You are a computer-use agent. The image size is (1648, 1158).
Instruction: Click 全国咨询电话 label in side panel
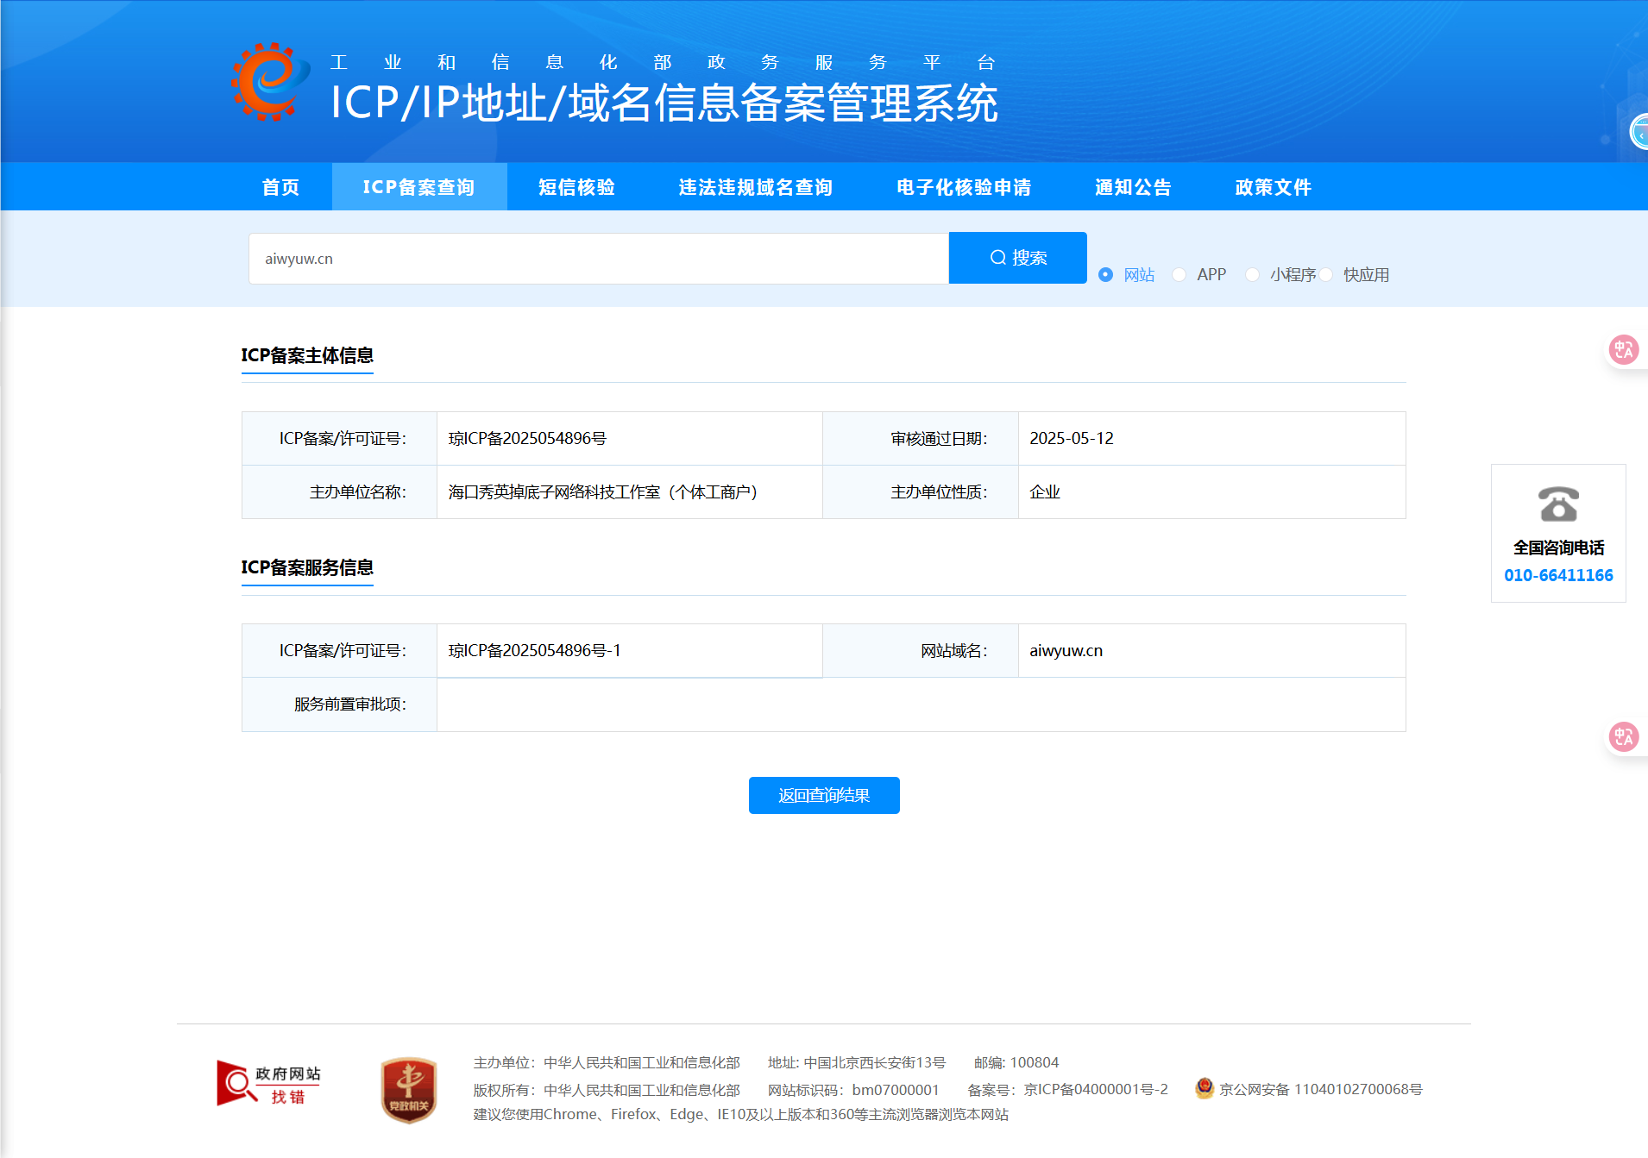tap(1558, 548)
